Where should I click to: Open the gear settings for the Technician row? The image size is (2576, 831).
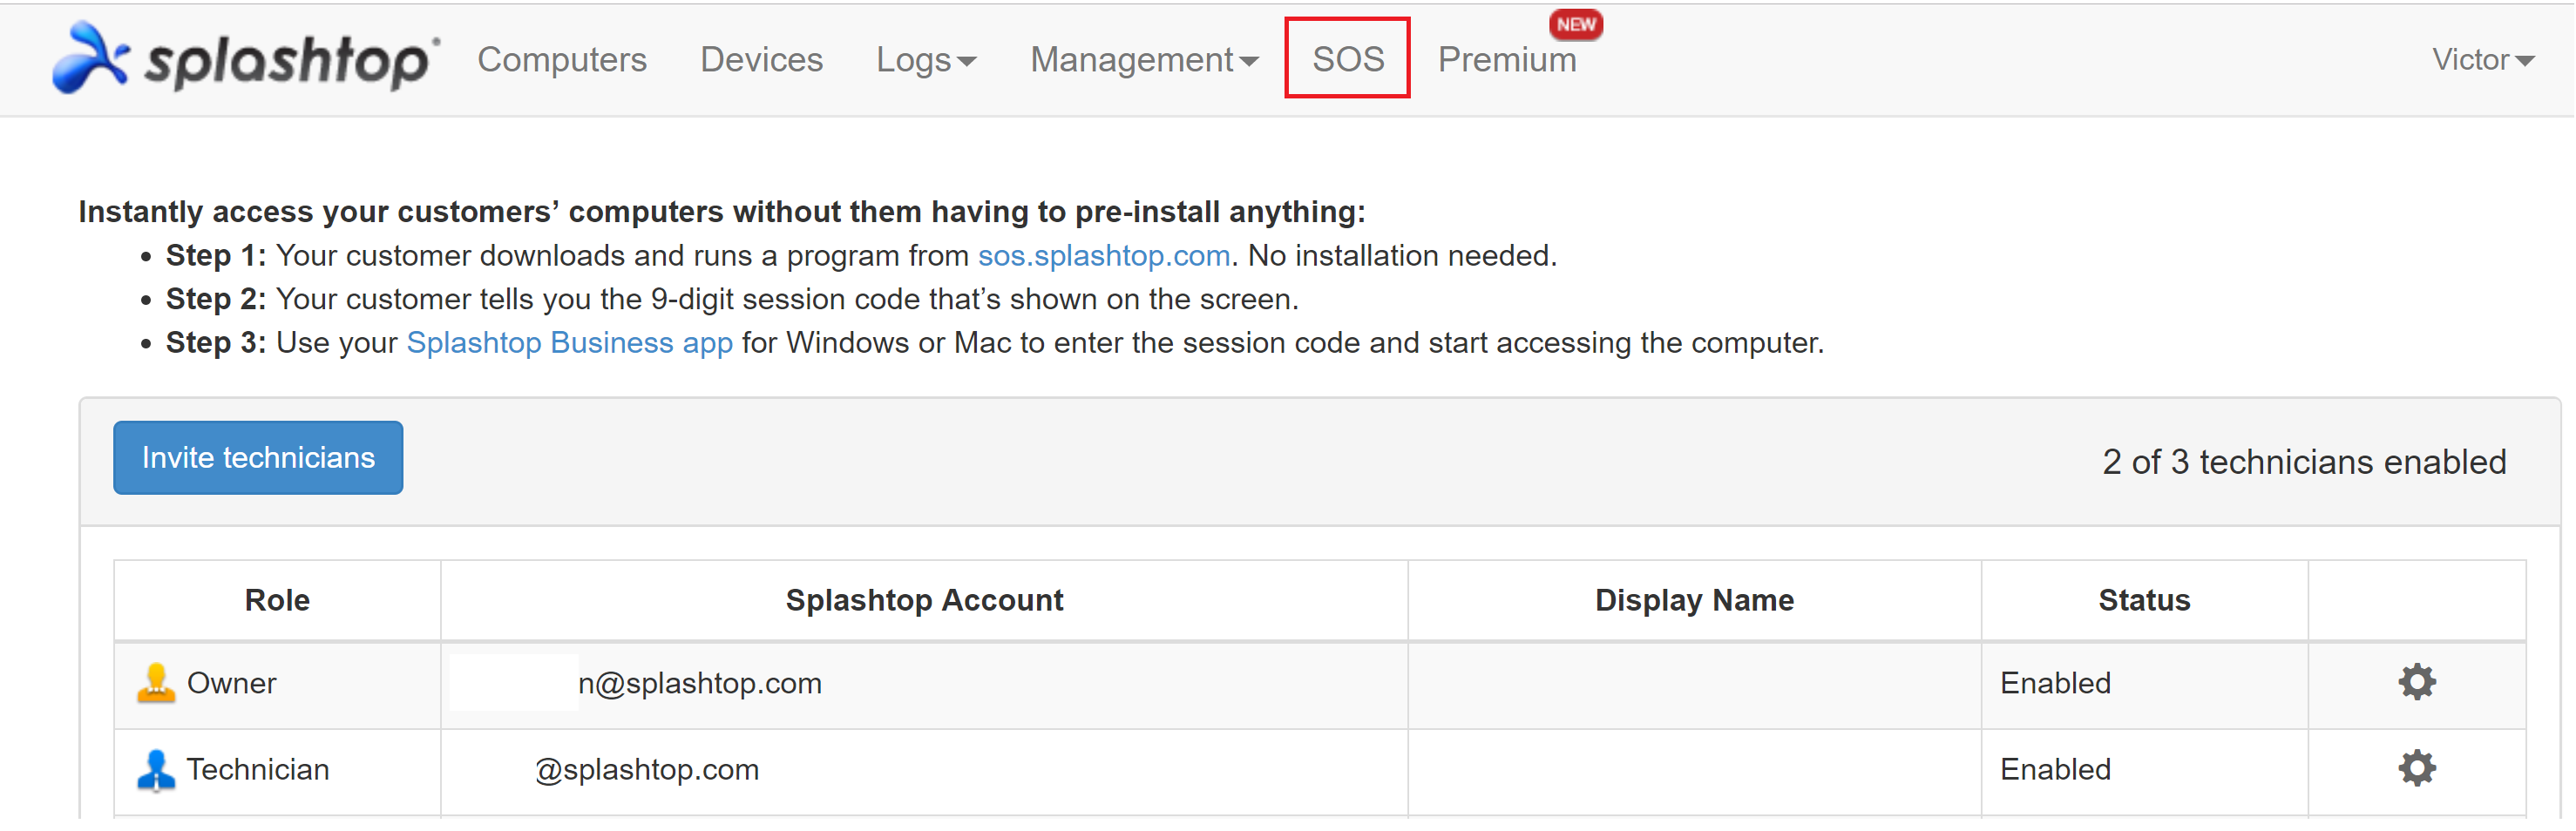[2417, 769]
